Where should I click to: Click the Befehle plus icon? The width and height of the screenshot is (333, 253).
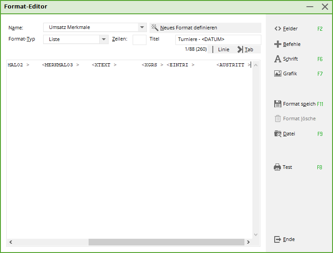(x=278, y=44)
